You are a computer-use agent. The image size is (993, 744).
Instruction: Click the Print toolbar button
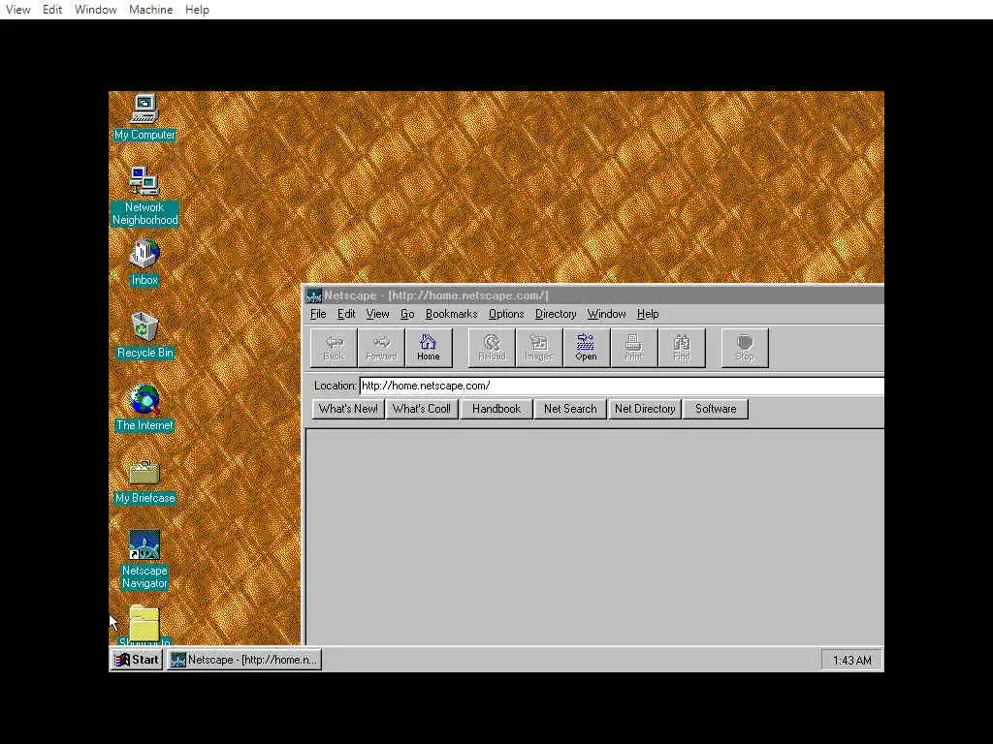pos(634,348)
